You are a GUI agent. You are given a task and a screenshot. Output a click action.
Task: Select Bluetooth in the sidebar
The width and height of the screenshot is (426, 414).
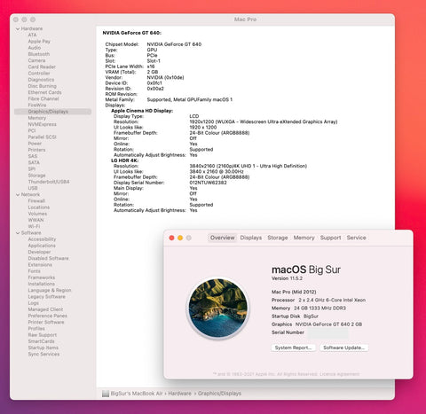pos(39,54)
